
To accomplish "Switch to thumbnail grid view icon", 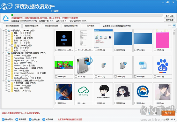I will 174,26.
